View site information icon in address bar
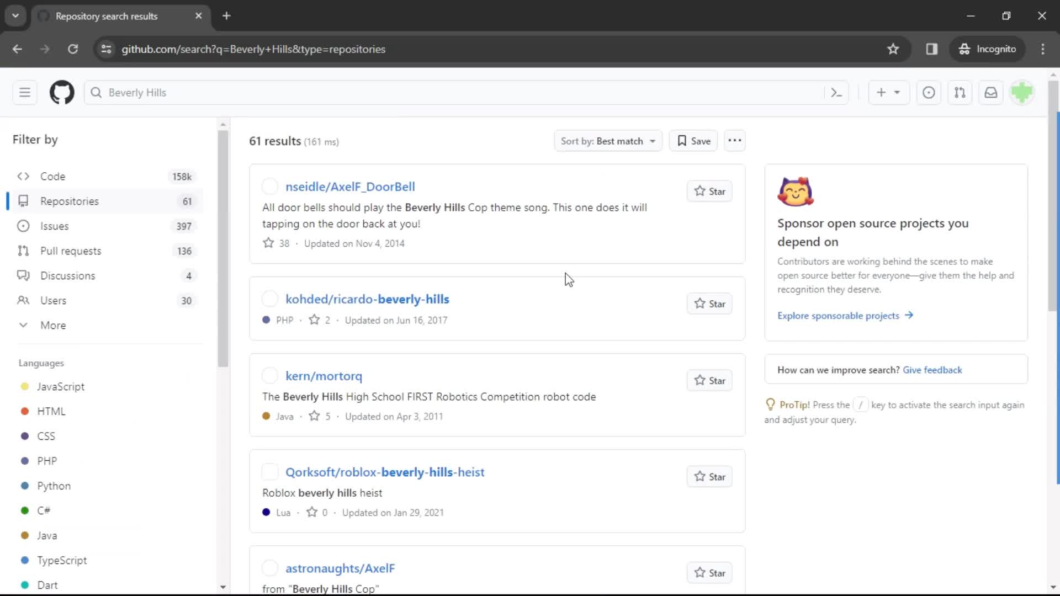Screen dimensions: 1060x596 click(x=106, y=49)
